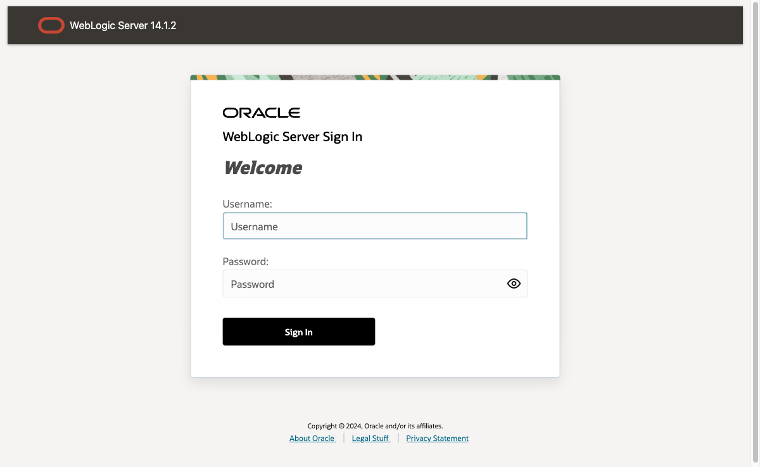Click the Welcome heading text

coord(263,168)
